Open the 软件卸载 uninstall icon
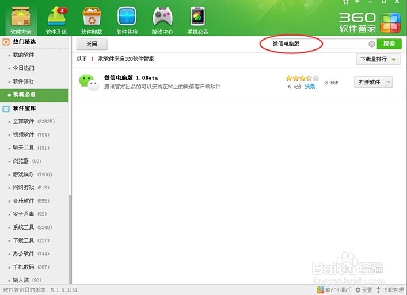The width and height of the screenshot is (407, 295). point(92,20)
